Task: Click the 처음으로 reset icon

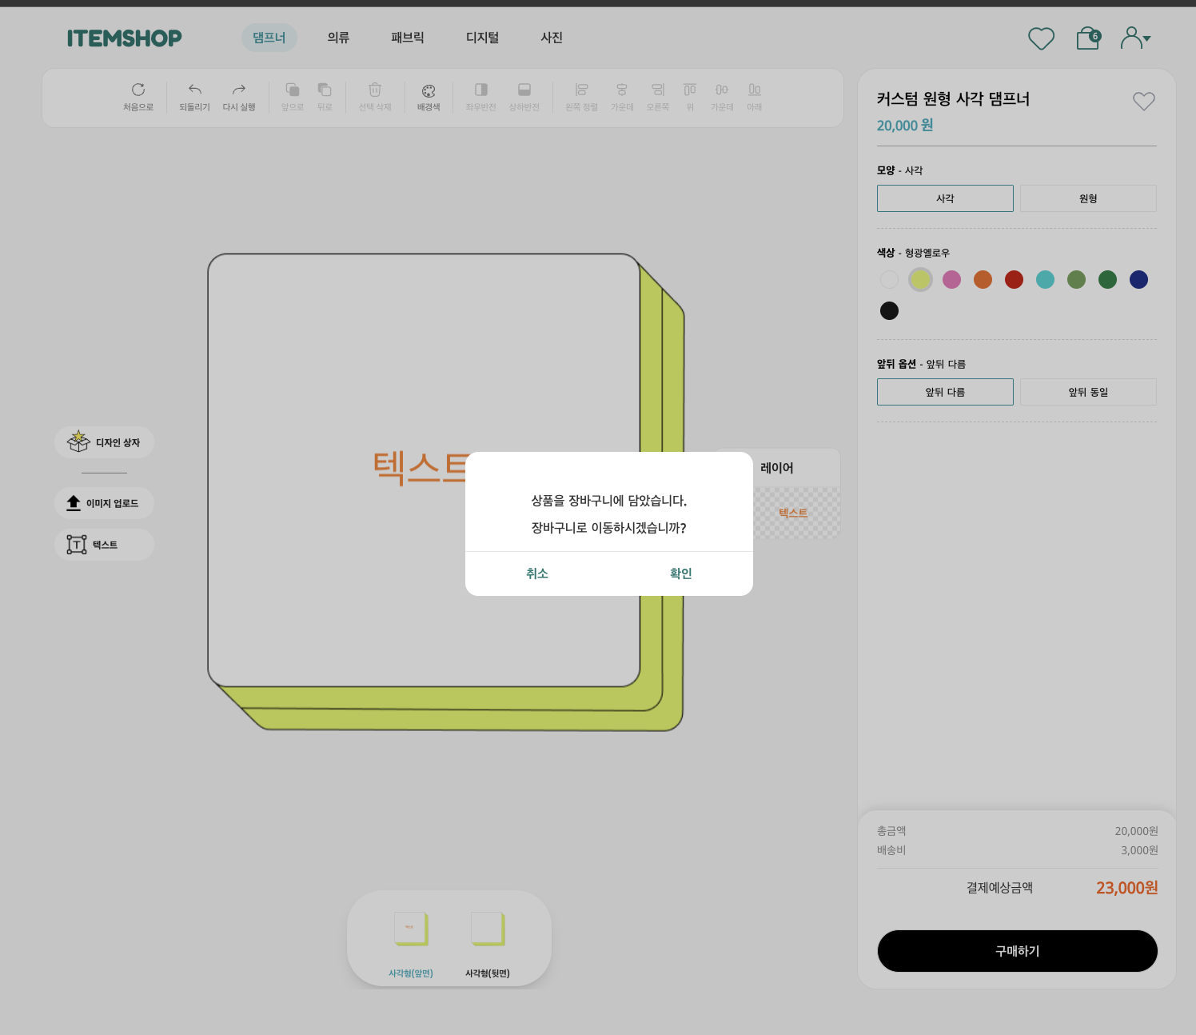Action: [138, 90]
